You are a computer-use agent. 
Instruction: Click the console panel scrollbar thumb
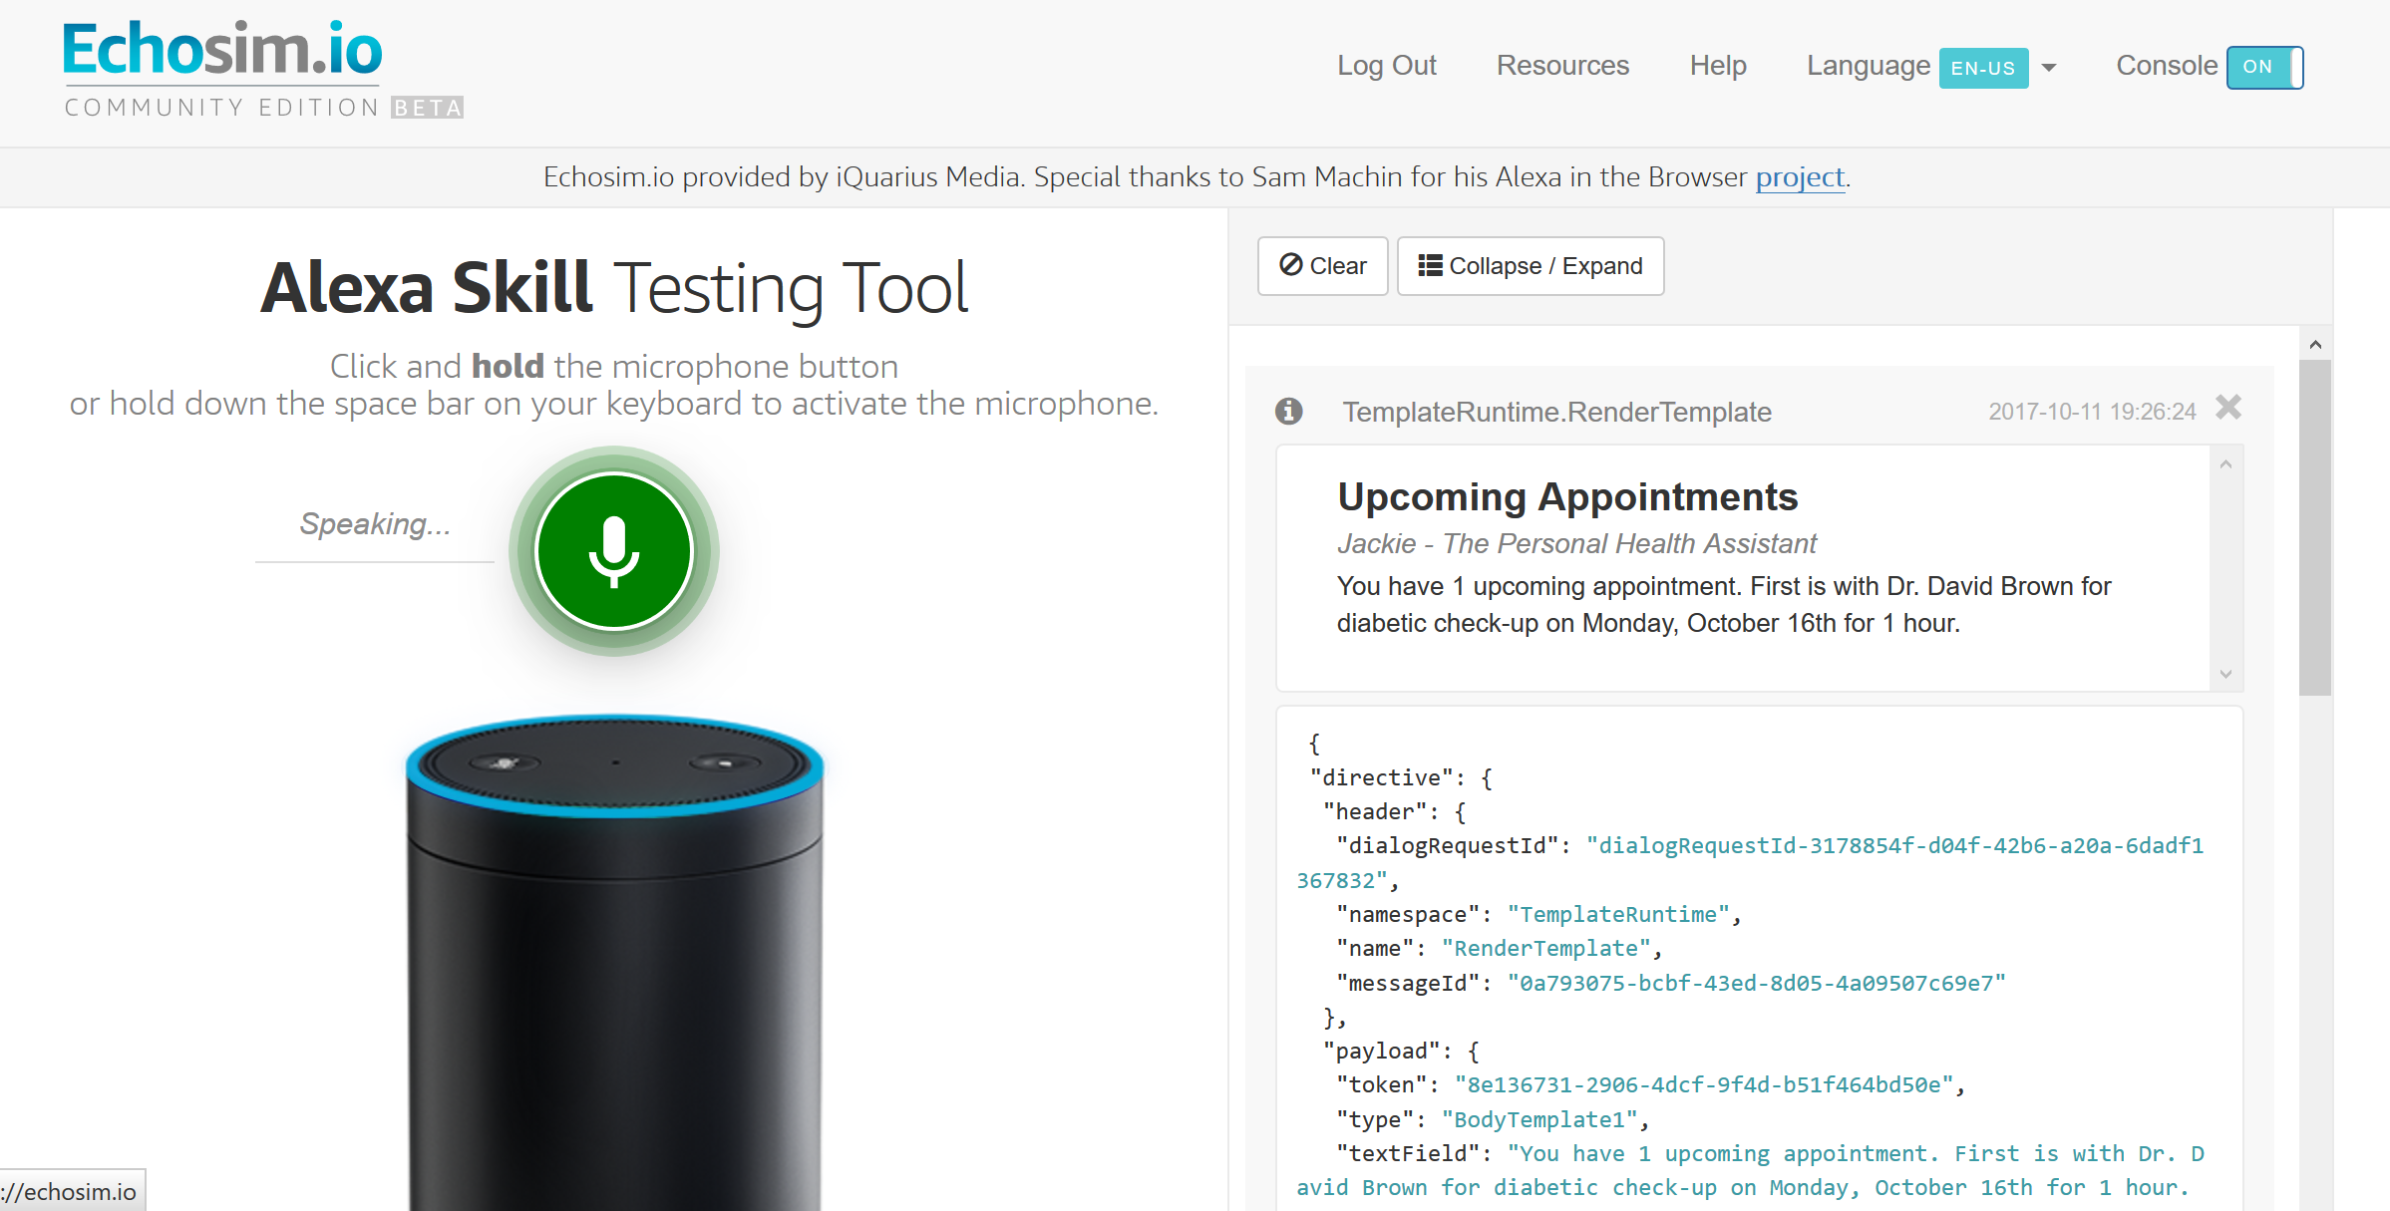pyautogui.click(x=2314, y=528)
